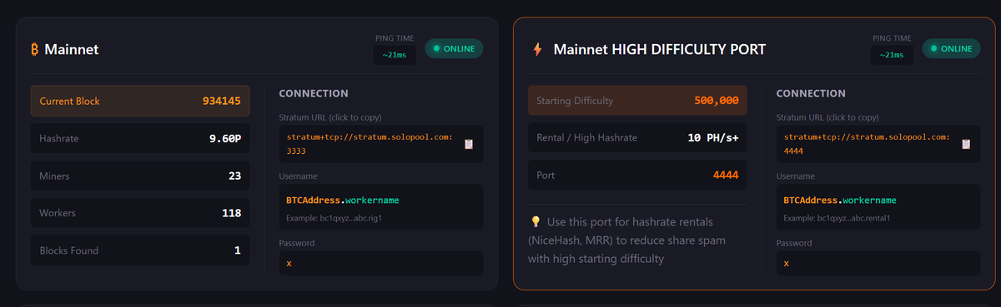Click High Difficulty Port ONLINE status badge
Screen dimensions: 1001x307
(952, 48)
